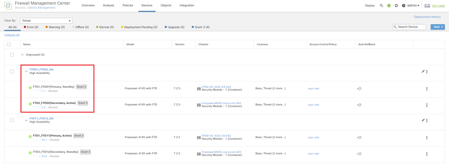Open the settings gear icon

[396, 5]
